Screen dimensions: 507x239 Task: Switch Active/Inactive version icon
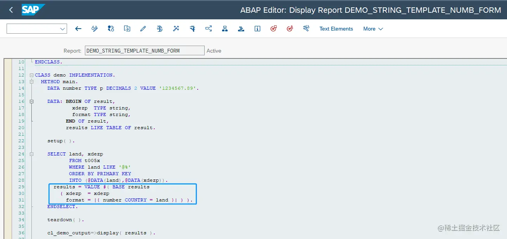111,29
